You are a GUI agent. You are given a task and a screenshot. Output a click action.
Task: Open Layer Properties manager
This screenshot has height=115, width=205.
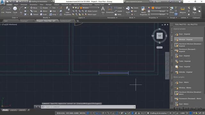[x=68, y=11]
